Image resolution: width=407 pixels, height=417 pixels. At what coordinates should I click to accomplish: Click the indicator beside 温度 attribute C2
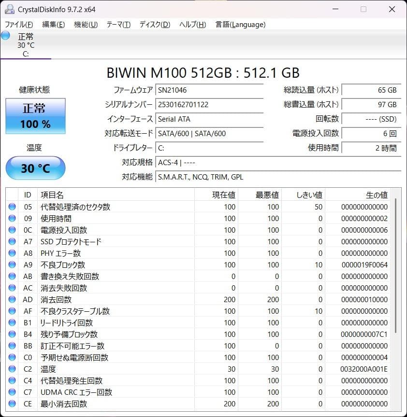tap(12, 369)
